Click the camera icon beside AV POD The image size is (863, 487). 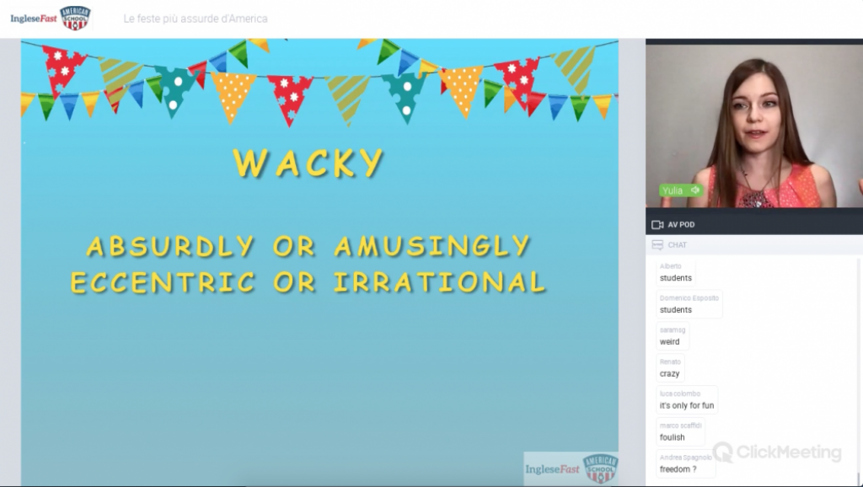pyautogui.click(x=657, y=225)
